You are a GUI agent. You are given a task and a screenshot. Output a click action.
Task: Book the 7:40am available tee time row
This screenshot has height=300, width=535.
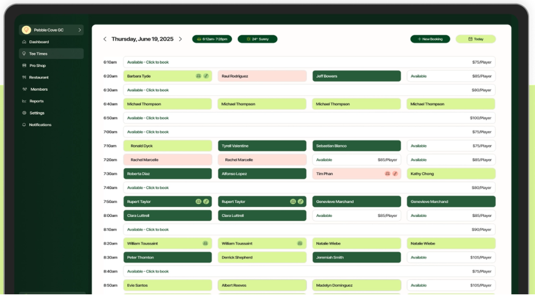pyautogui.click(x=309, y=188)
